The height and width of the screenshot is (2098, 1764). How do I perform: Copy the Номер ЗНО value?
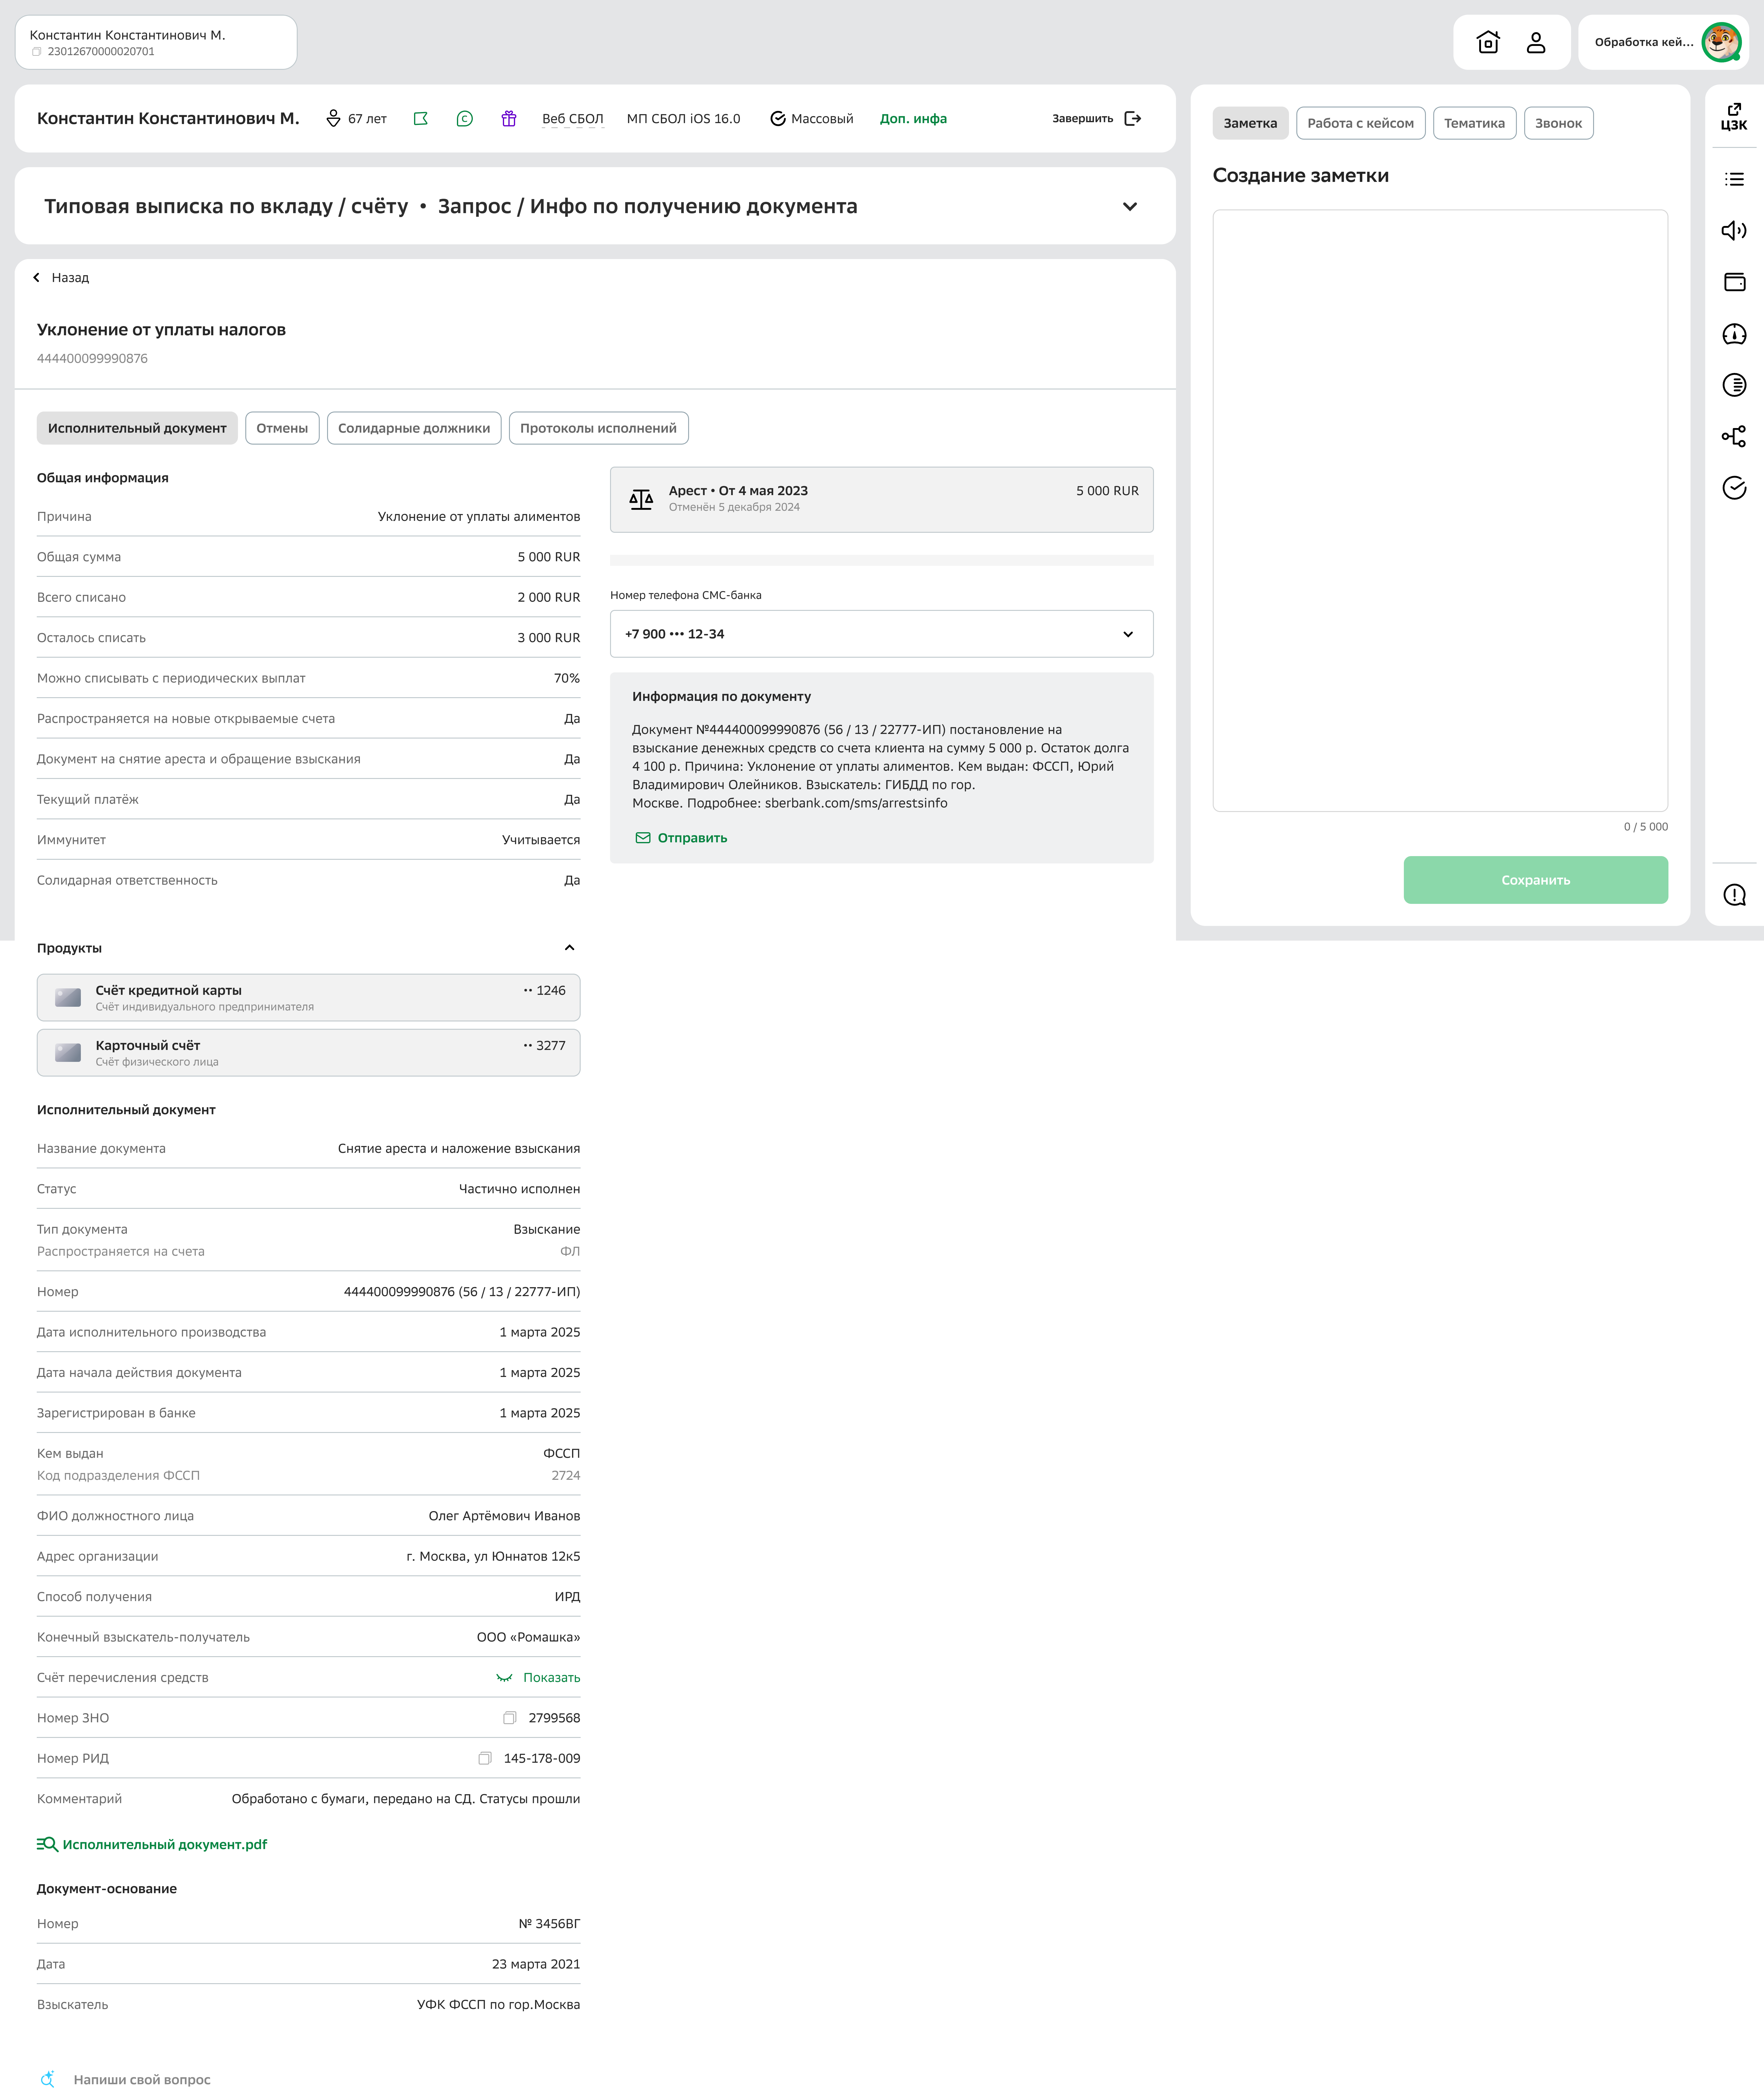click(x=510, y=1718)
